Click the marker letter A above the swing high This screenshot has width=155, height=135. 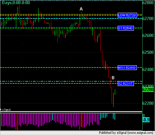point(81,9)
